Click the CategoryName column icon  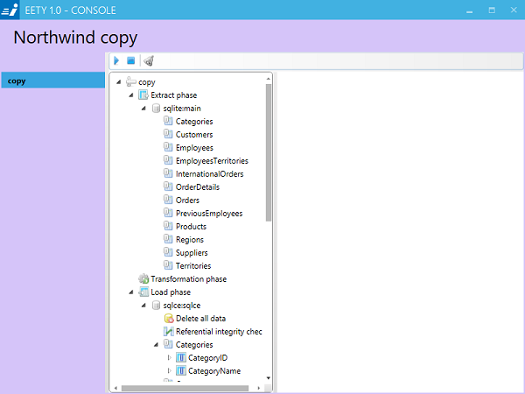click(x=181, y=371)
